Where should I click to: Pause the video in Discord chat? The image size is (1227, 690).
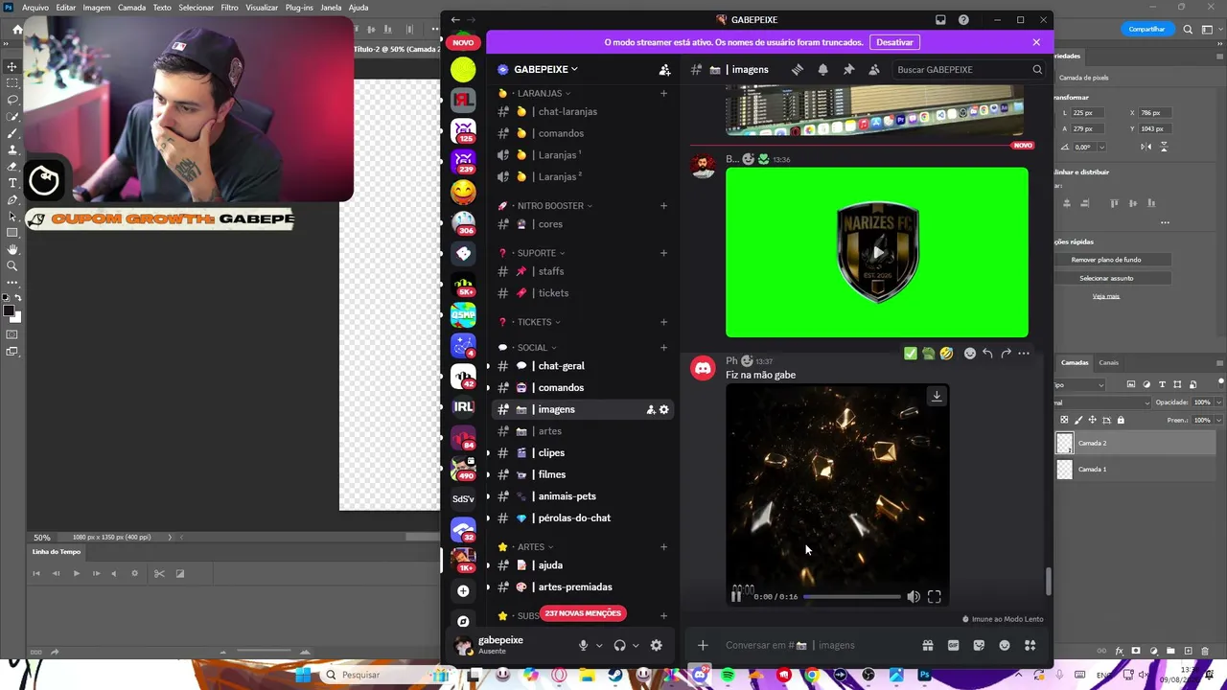point(736,596)
